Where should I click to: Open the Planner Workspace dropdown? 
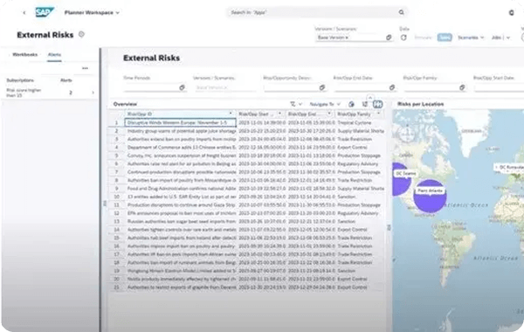(92, 13)
